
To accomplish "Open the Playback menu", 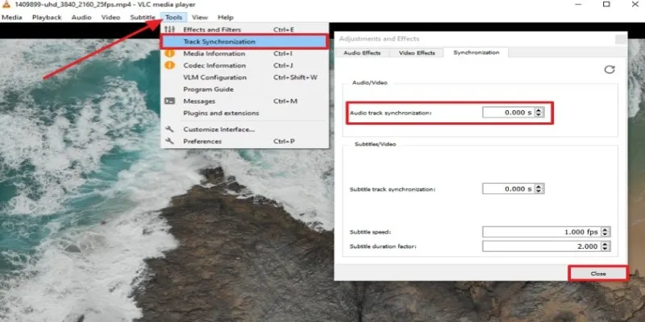I will [47, 17].
